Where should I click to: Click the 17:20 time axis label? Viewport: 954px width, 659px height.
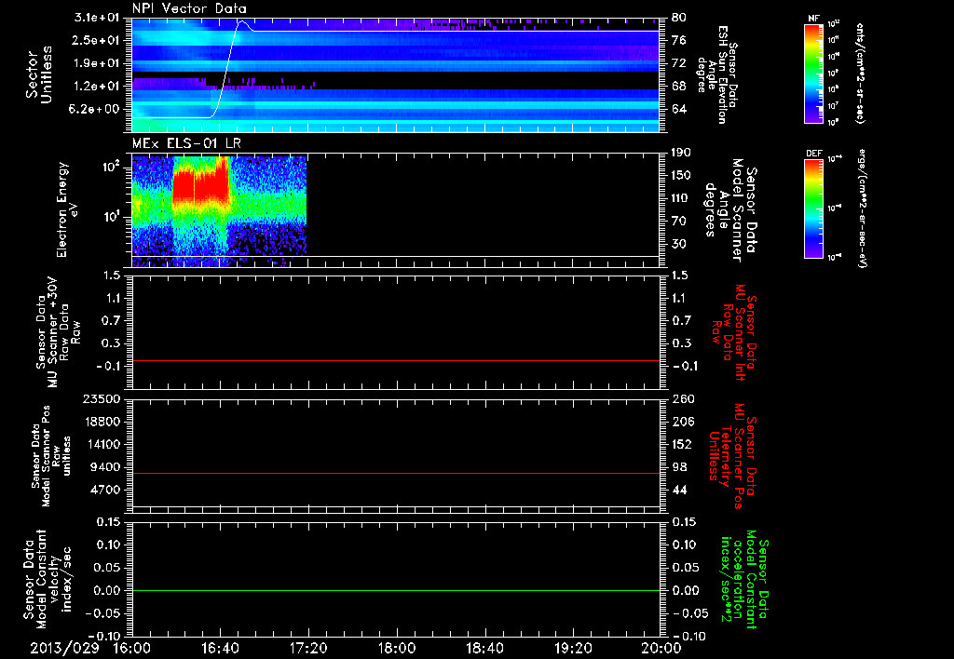click(308, 648)
